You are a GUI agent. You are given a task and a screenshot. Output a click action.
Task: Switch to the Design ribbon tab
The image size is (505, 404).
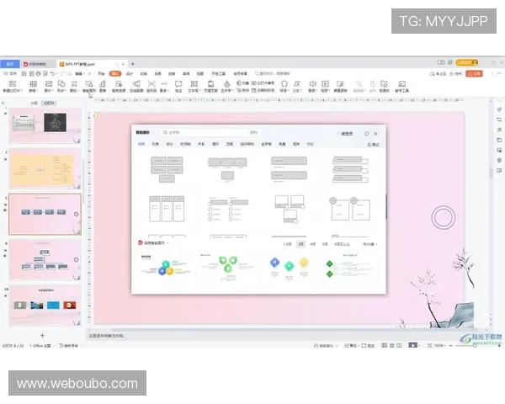pyautogui.click(x=129, y=74)
